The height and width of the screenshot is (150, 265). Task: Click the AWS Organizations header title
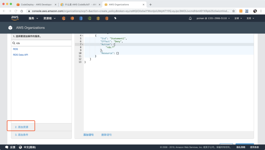(x=31, y=28)
